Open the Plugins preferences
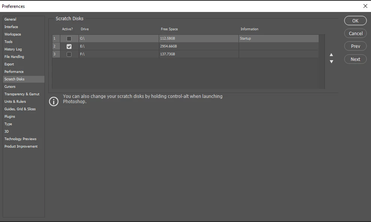 [x=24, y=117]
